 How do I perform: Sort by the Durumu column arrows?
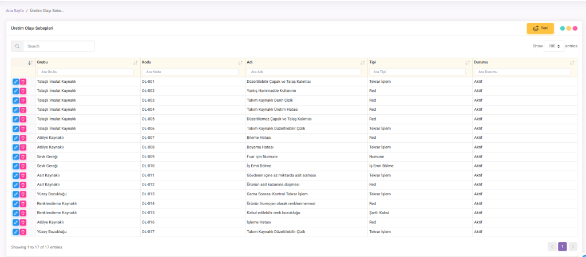click(x=572, y=62)
